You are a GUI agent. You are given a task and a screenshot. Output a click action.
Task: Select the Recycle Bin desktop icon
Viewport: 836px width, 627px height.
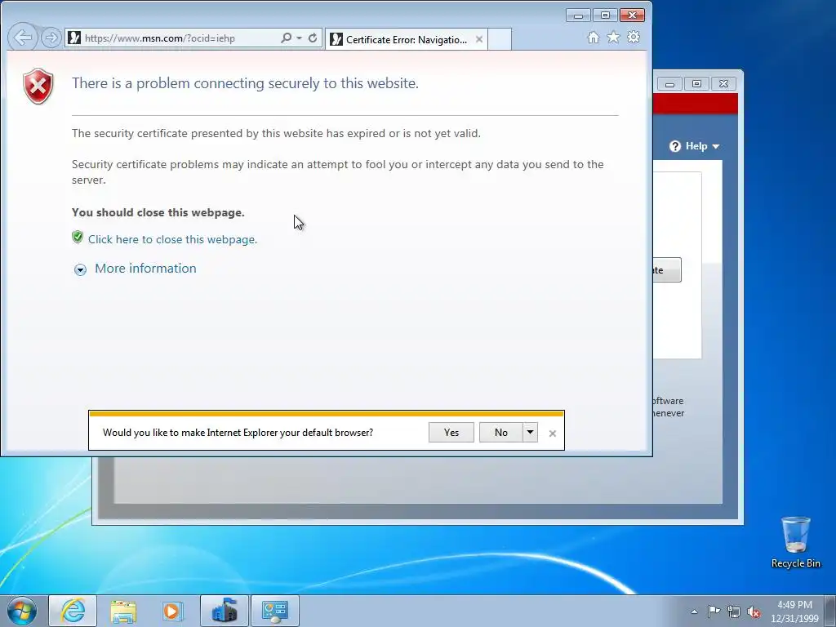click(x=795, y=542)
